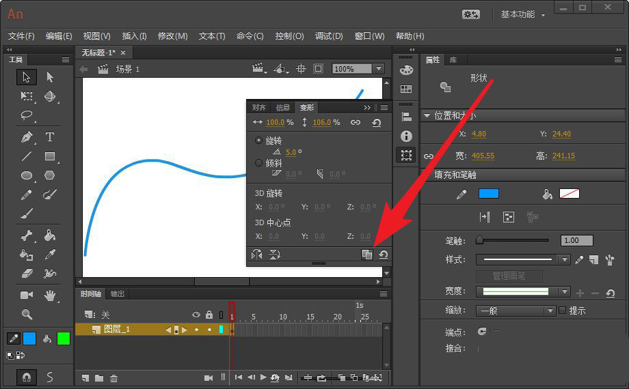Toggle the 提示 checkbox
The height and width of the screenshot is (389, 629).
tap(563, 310)
